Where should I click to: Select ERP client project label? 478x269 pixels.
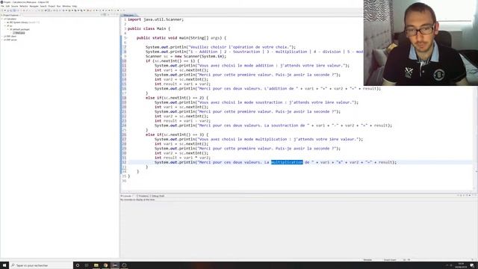point(11,37)
